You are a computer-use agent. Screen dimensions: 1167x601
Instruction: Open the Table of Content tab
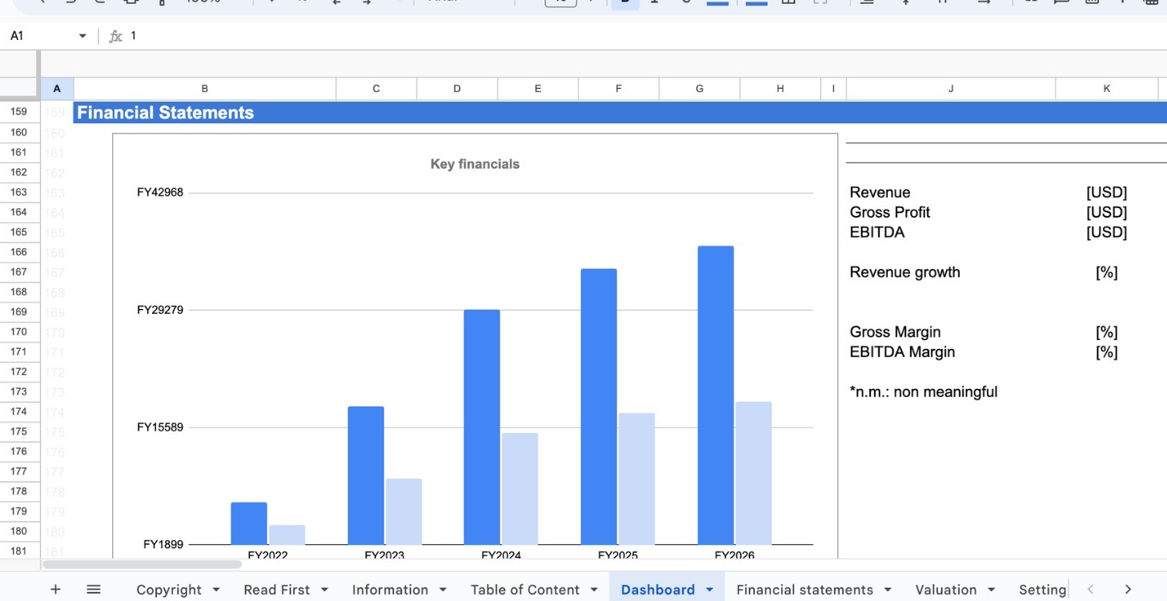pos(524,590)
